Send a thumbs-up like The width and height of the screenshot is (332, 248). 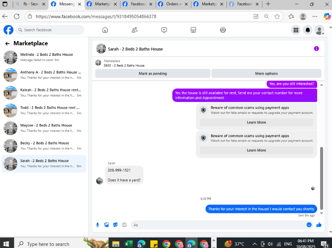319,225
